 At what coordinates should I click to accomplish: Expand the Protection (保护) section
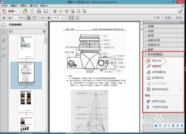pyautogui.click(x=164, y=50)
